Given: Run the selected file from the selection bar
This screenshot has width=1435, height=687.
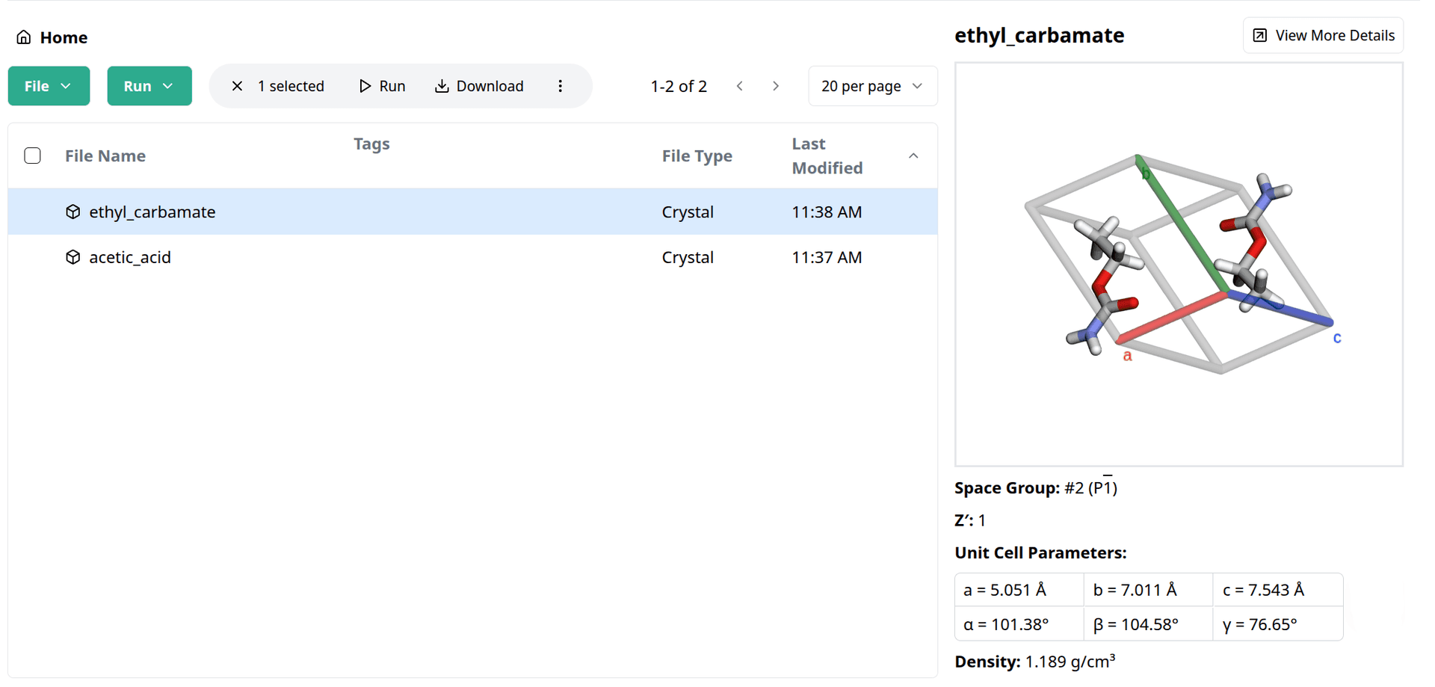Looking at the screenshot, I should pyautogui.click(x=382, y=86).
